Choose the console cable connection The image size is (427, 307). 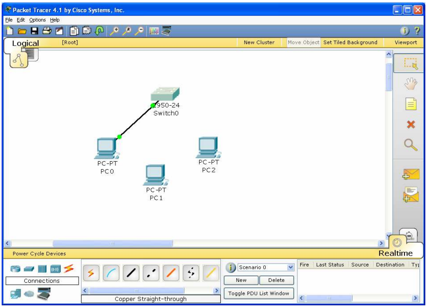(111, 273)
